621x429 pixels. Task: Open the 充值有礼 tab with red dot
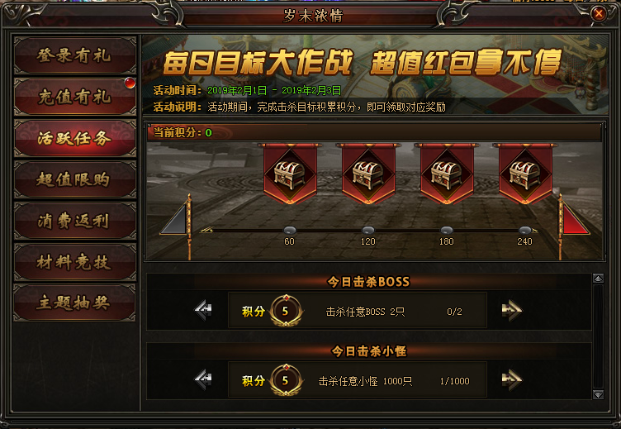75,97
